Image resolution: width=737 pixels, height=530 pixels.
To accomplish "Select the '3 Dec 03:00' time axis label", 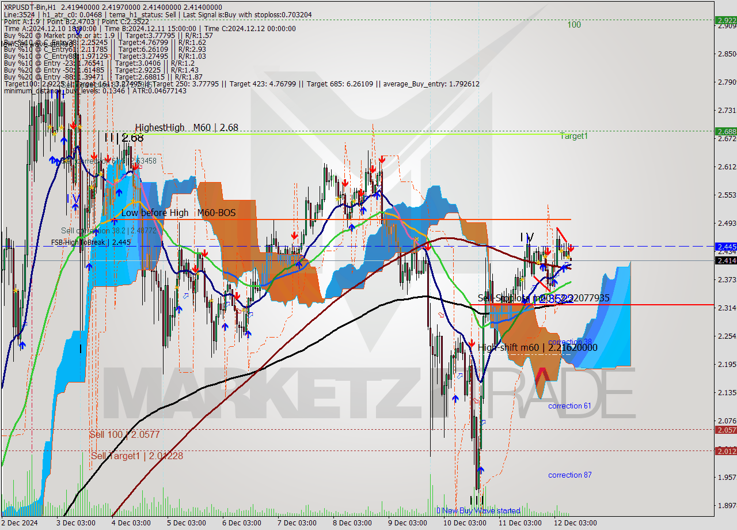I will (75, 523).
